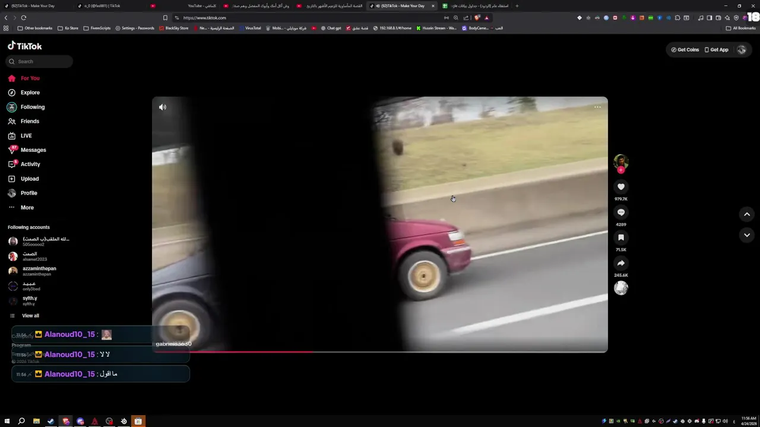
Task: Open File Explorer from the taskbar
Action: click(36, 421)
